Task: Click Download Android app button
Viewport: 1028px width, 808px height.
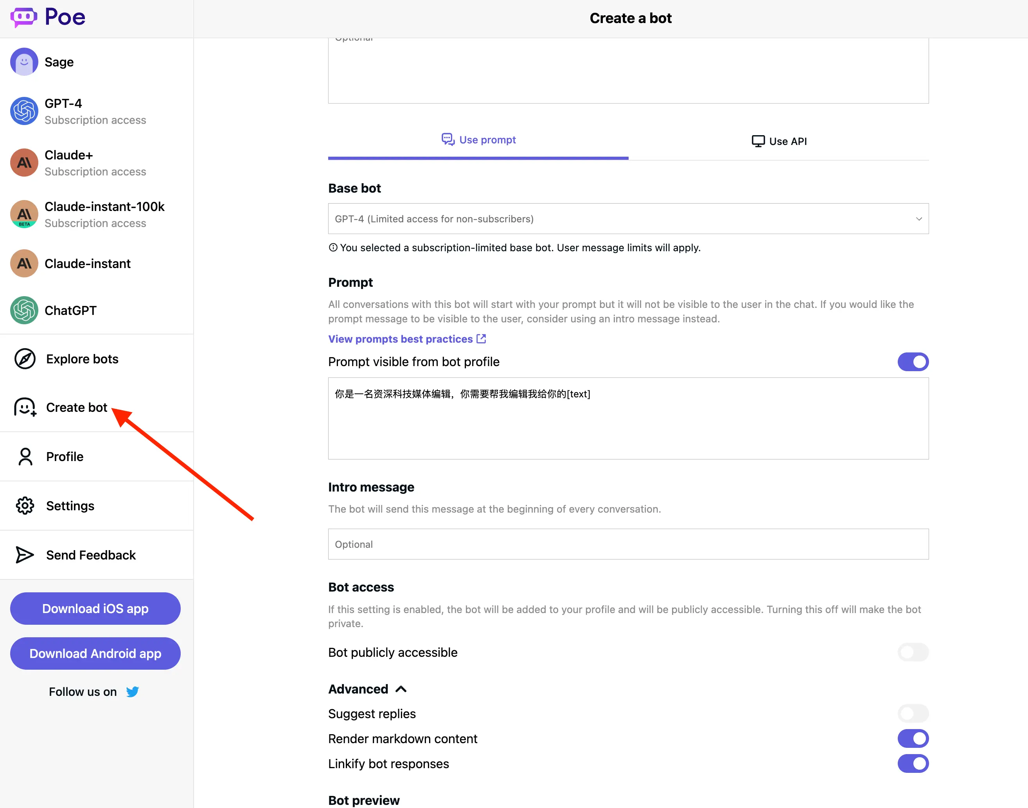Action: pyautogui.click(x=95, y=653)
